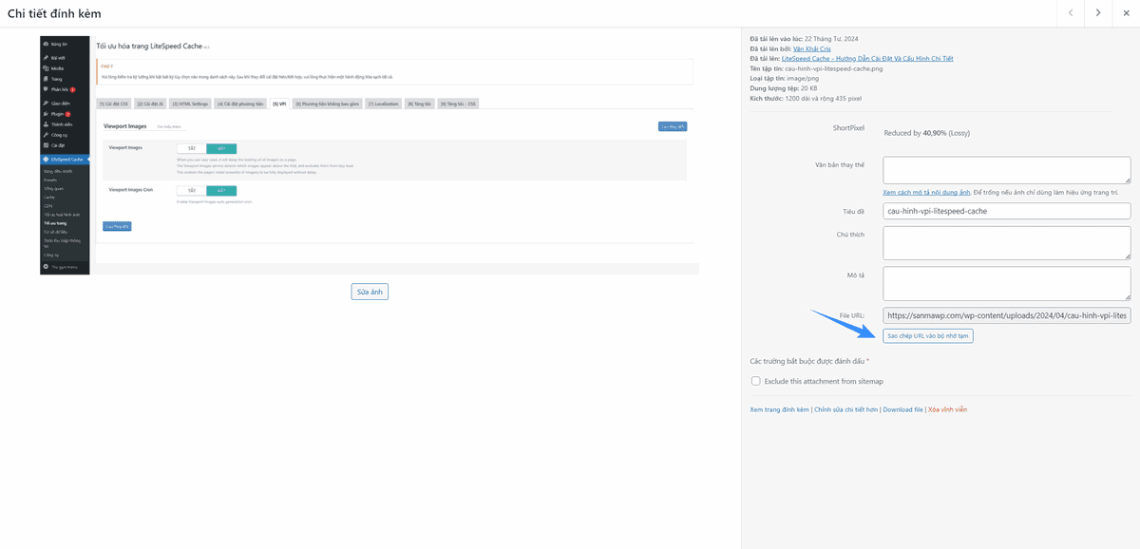Focus the 'Mô tả' text area

coord(1006,283)
